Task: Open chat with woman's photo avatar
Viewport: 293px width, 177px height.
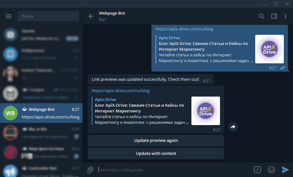Action: pyautogui.click(x=41, y=74)
